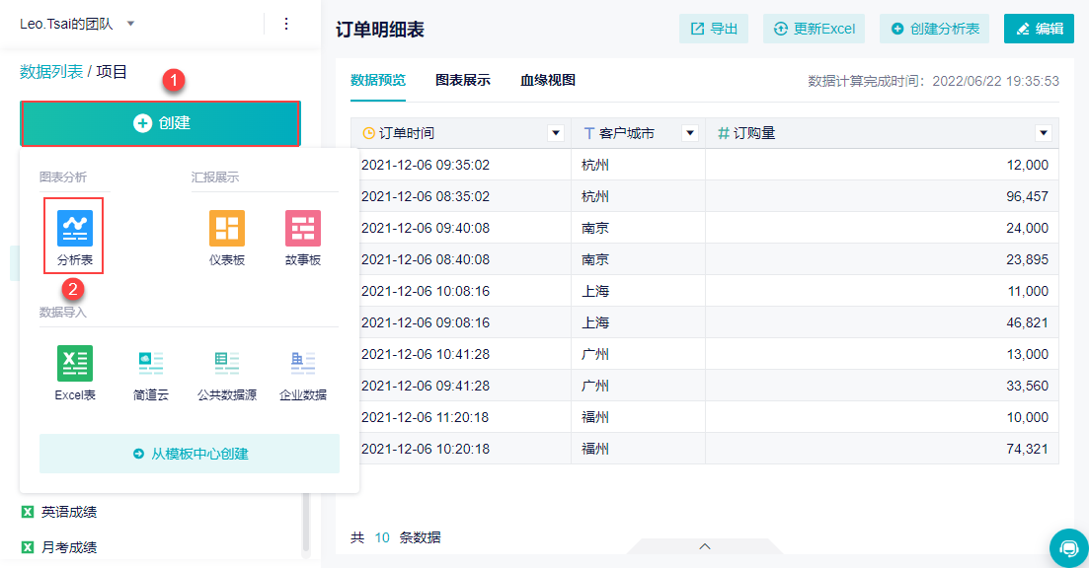
Task: Click the 创建 create button
Action: [160, 123]
